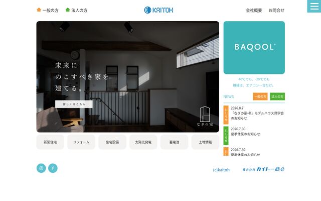
Task: Click the hero living room image
Action: (128, 77)
